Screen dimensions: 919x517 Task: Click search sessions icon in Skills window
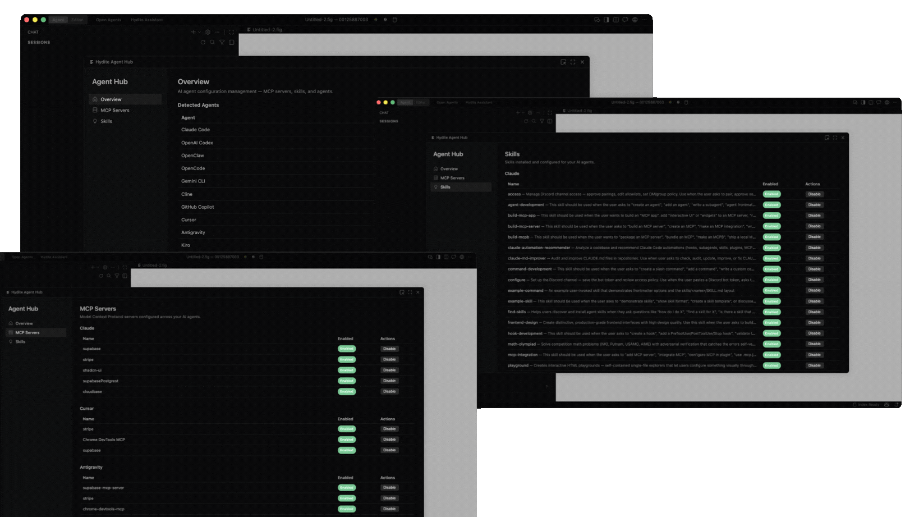point(534,121)
